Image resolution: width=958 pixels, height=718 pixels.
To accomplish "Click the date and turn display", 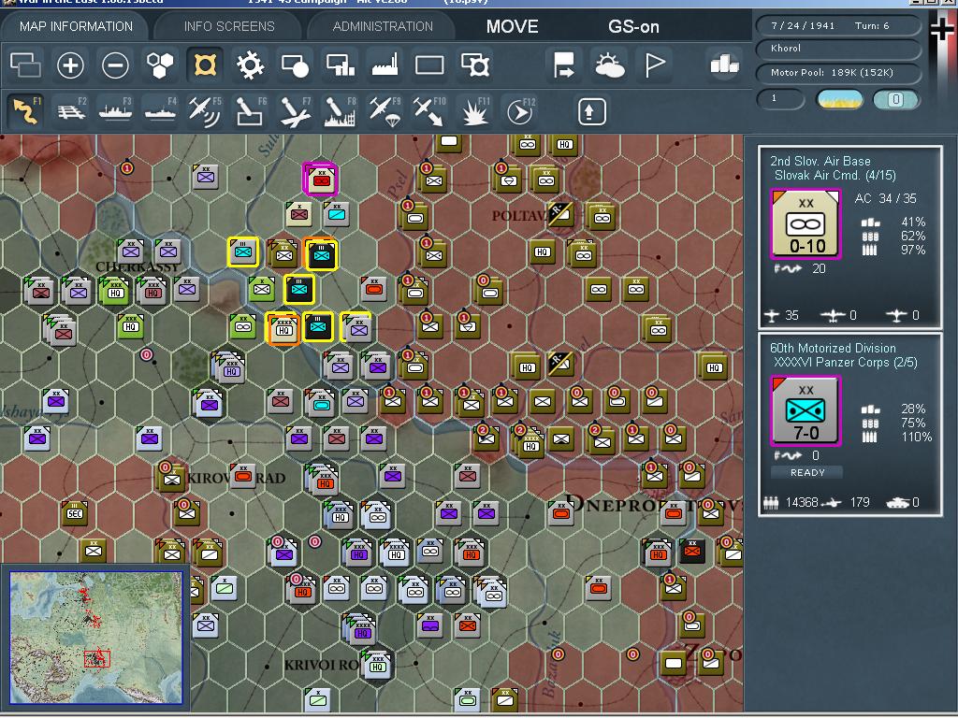I will [x=838, y=25].
